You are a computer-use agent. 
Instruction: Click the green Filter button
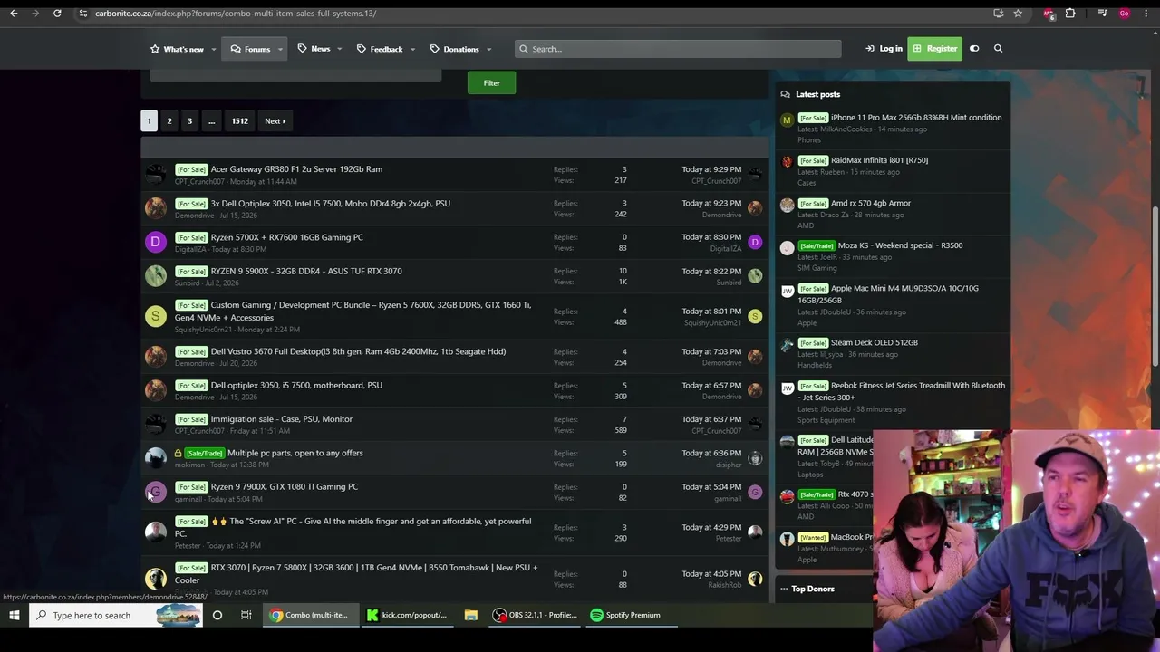pyautogui.click(x=491, y=83)
